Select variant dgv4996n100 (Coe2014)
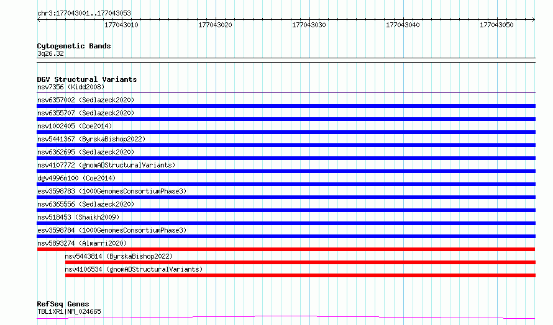This screenshot has height=325, width=553. pos(76,178)
